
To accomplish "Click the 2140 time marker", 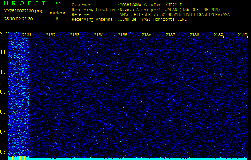I will pyautogui.click(x=242, y=35).
